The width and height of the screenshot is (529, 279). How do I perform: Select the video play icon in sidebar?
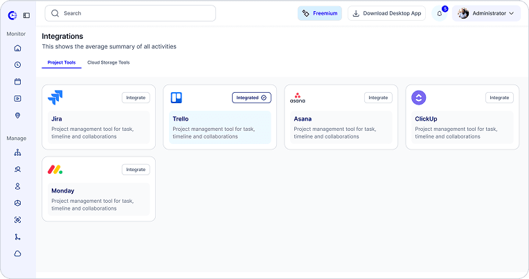17,98
